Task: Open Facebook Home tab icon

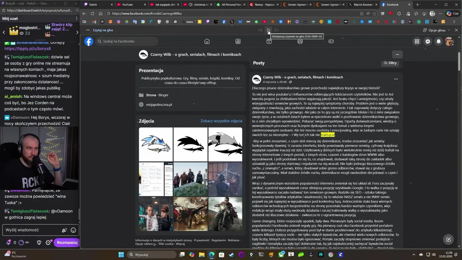Action: [x=207, y=41]
